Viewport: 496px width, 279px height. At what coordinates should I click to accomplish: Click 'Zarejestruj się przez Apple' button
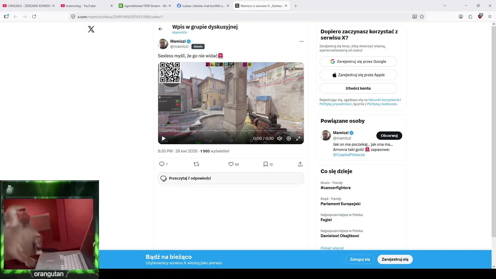pyautogui.click(x=358, y=75)
